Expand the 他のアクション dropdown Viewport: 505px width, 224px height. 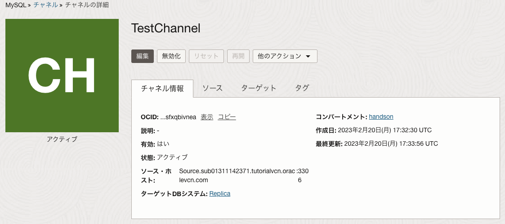(x=285, y=56)
